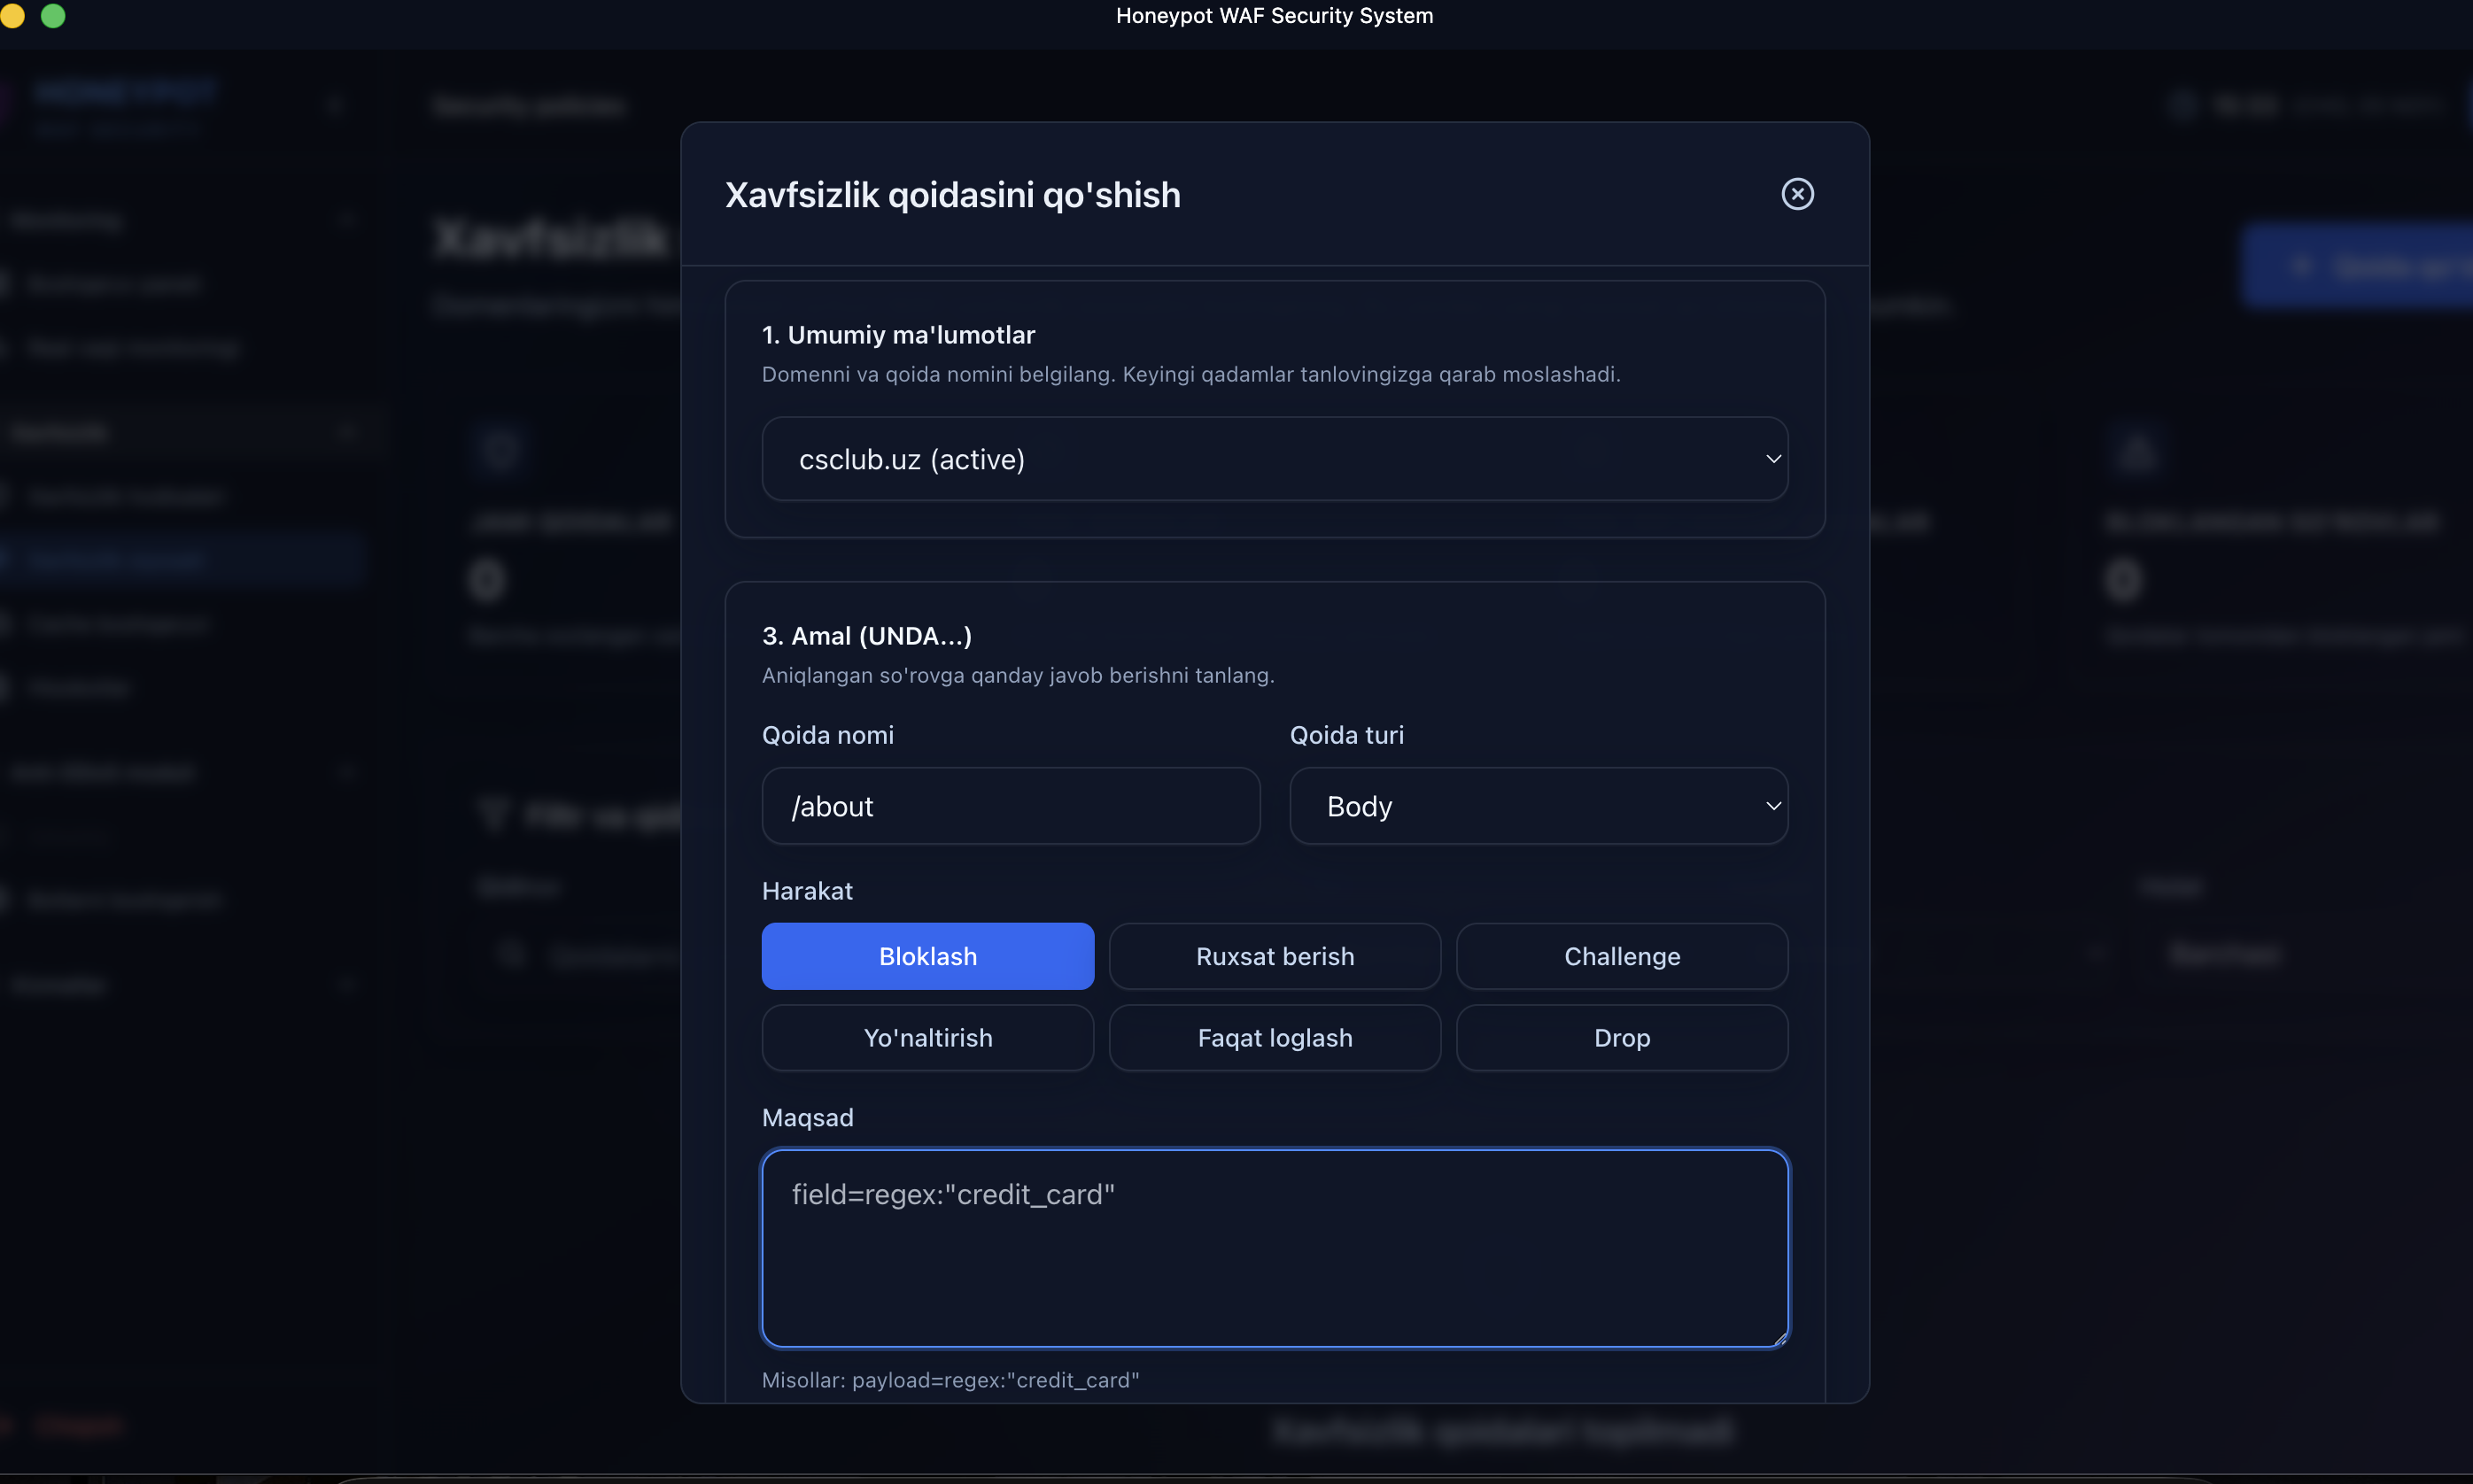Click the Qoida nomi input with /about
Image resolution: width=2473 pixels, height=1484 pixels.
tap(1011, 806)
